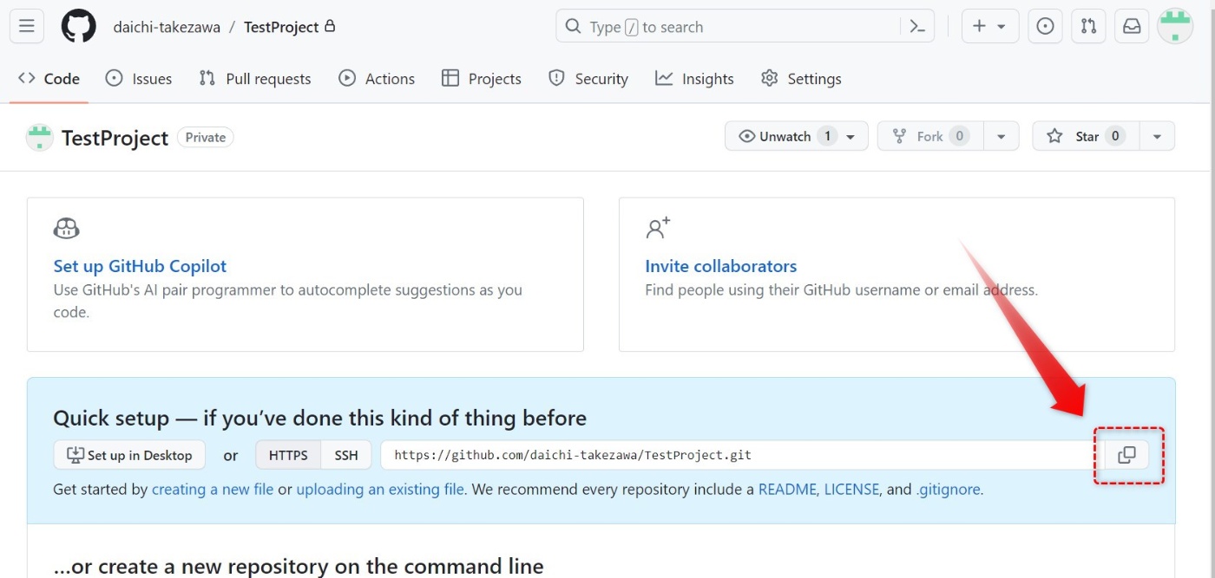Click the repository avatar beside TestProject title
This screenshot has height=578, width=1215.
39,137
